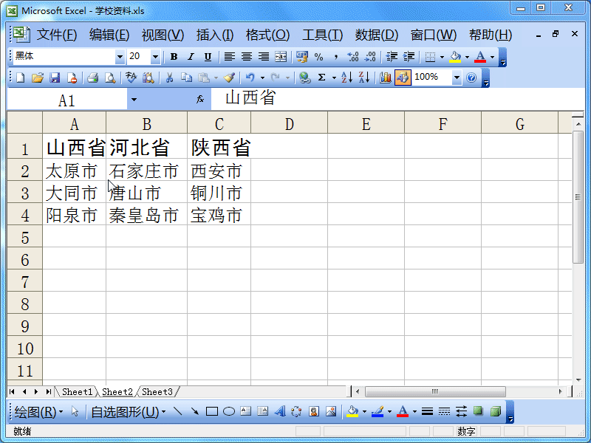The image size is (591, 443).
Task: Copy the selected cells
Action: (x=186, y=78)
